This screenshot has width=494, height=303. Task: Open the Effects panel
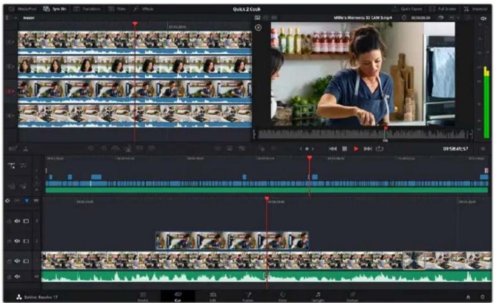coord(143,9)
